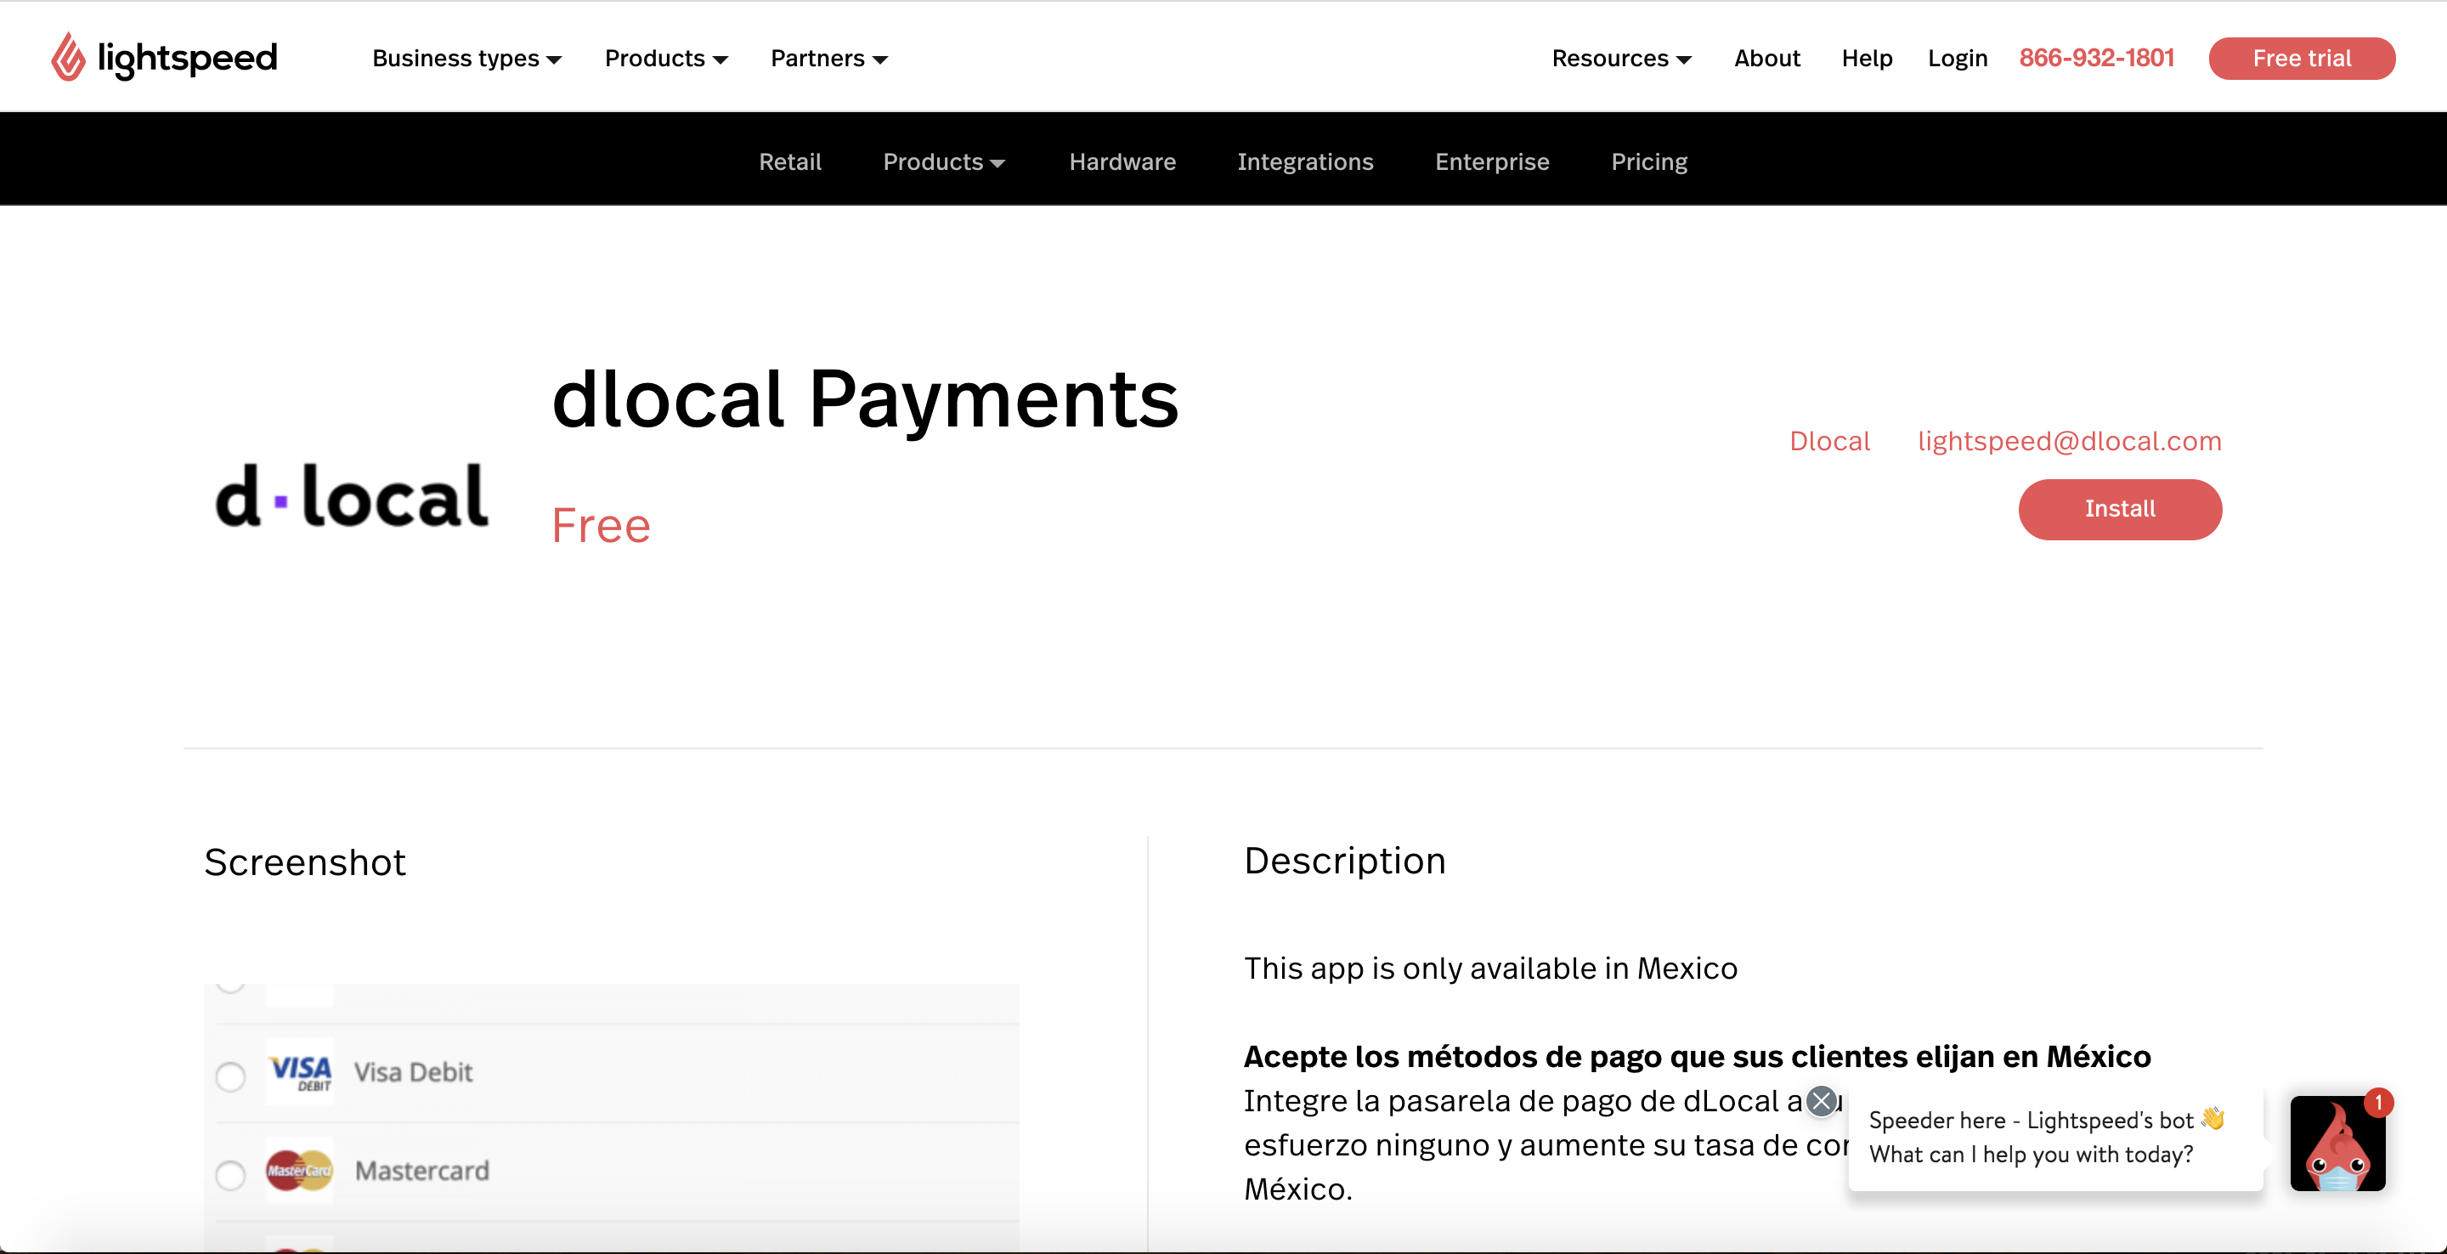2447x1254 pixels.
Task: Click 'This app is only available in Mexico'
Action: pos(1490,968)
